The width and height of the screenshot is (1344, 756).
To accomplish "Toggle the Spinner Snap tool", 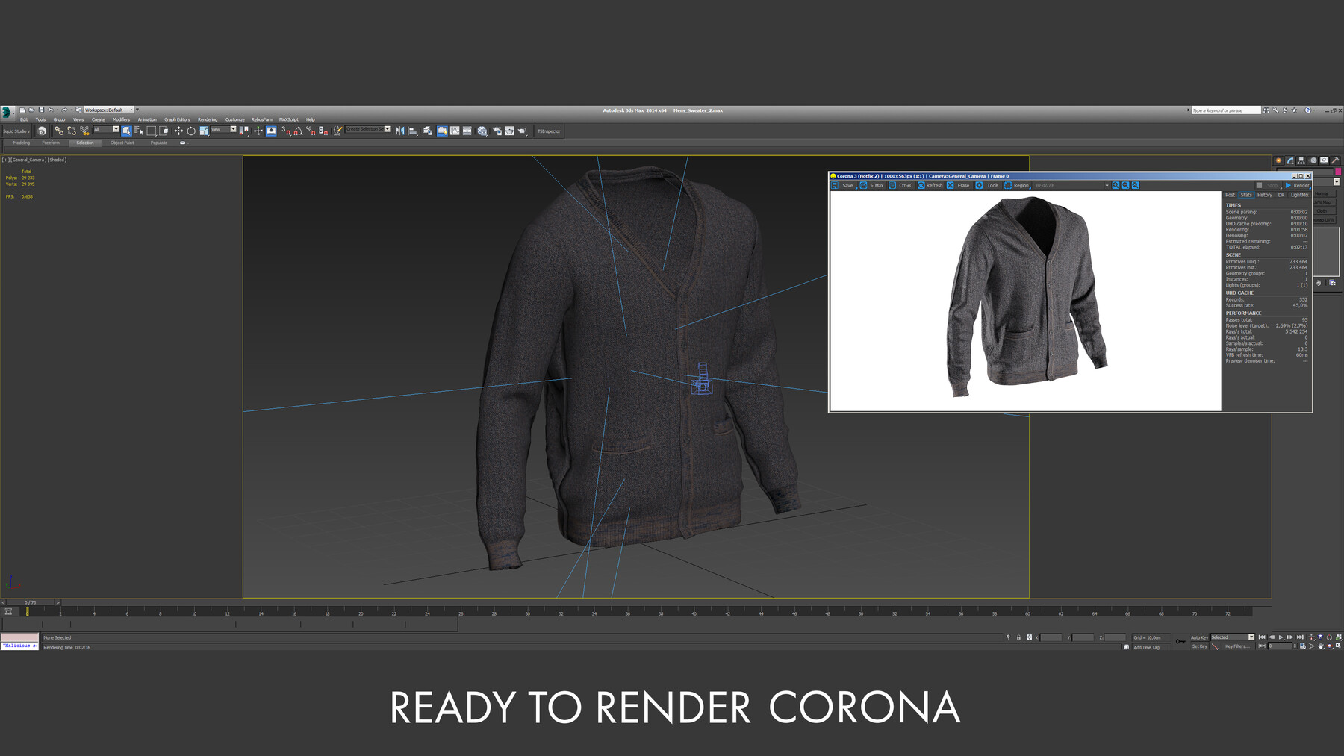I will (323, 131).
